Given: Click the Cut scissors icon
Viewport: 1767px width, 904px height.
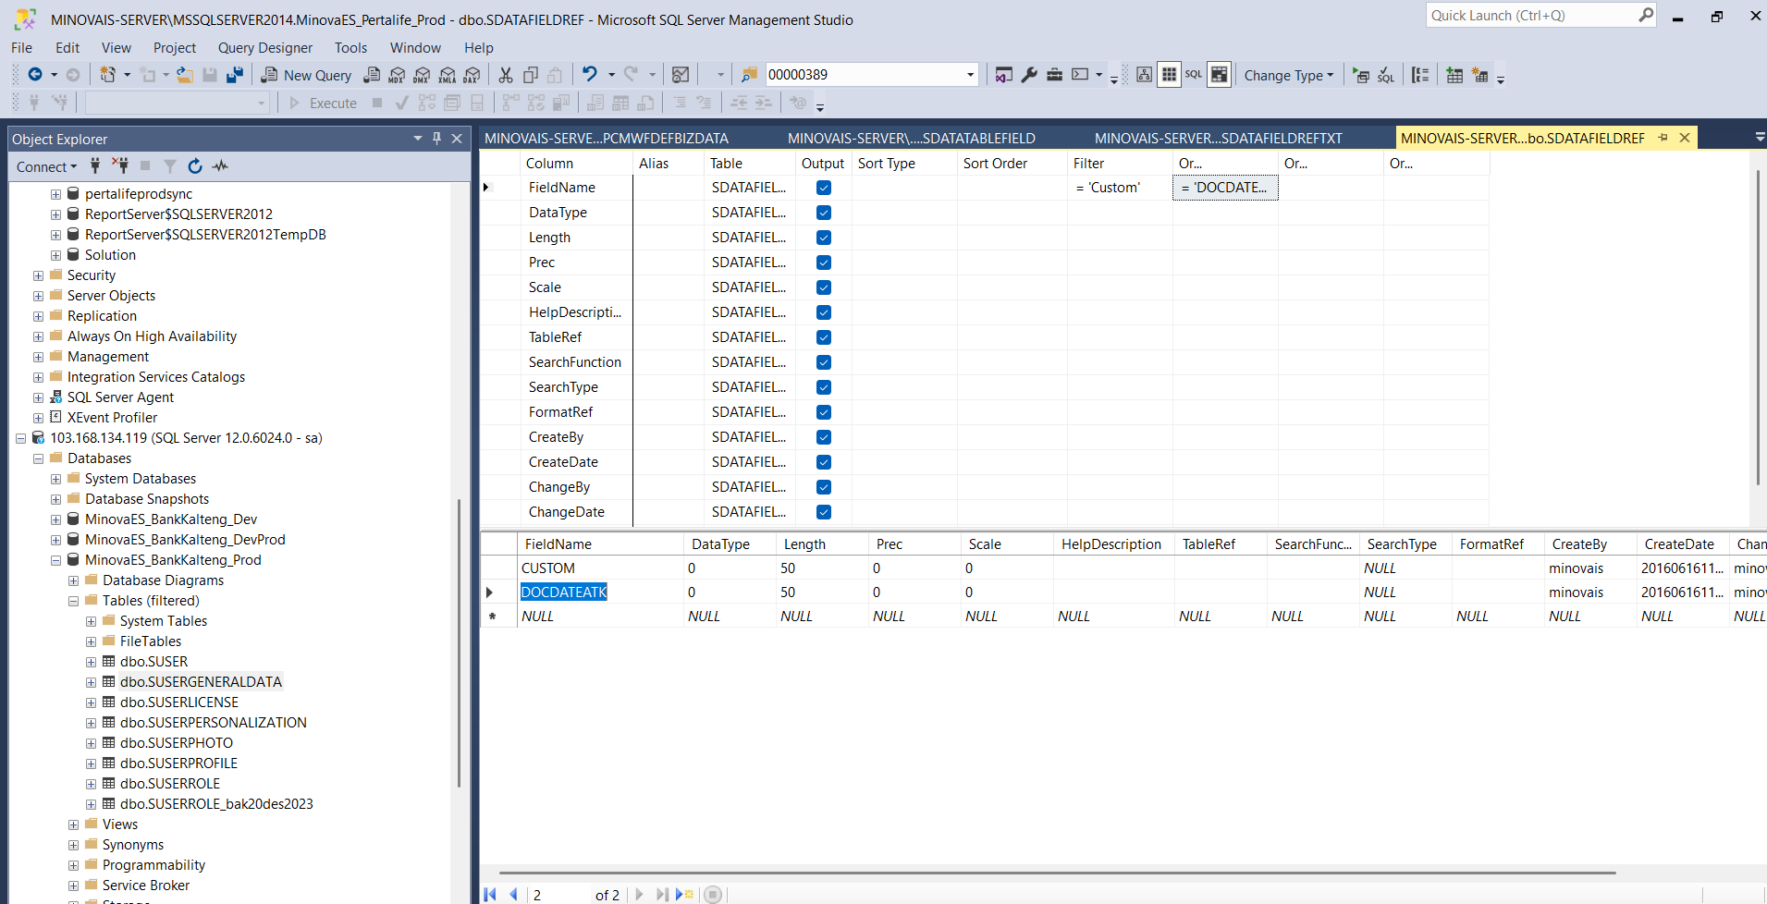Looking at the screenshot, I should point(506,75).
